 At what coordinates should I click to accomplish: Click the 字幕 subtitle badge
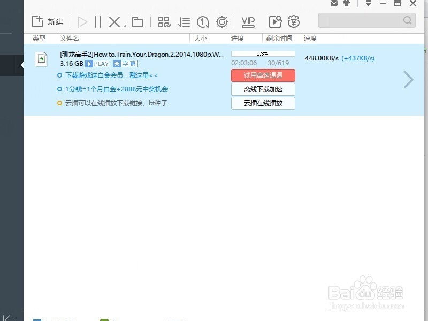click(x=125, y=64)
